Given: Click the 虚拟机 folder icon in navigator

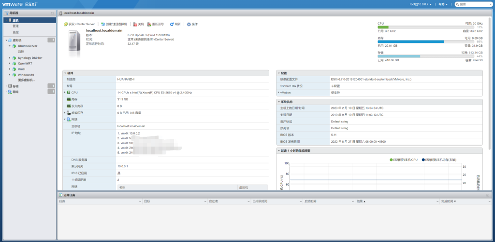Looking at the screenshot, I should pos(10,40).
